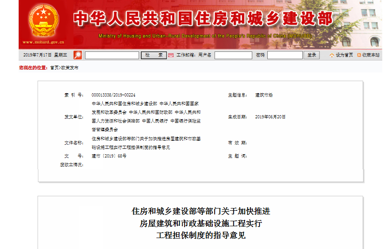Screen dimensions: 385x249
Task: Click the orange 收藏本站 bookmark icon
Action: coord(359,55)
